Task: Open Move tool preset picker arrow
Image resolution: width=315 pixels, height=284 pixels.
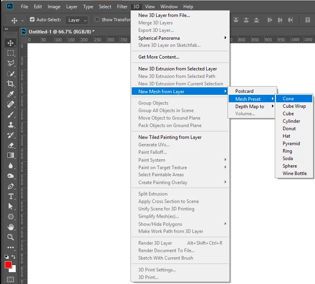Action: click(22, 20)
